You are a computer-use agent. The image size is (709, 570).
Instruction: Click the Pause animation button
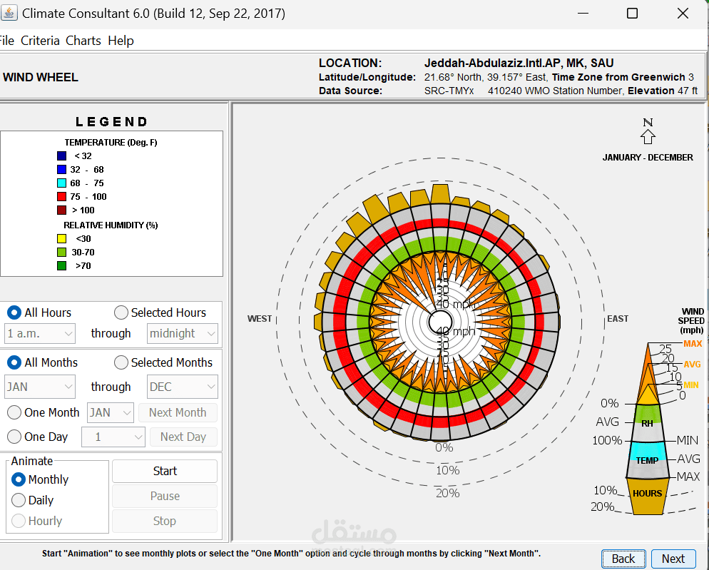click(165, 496)
